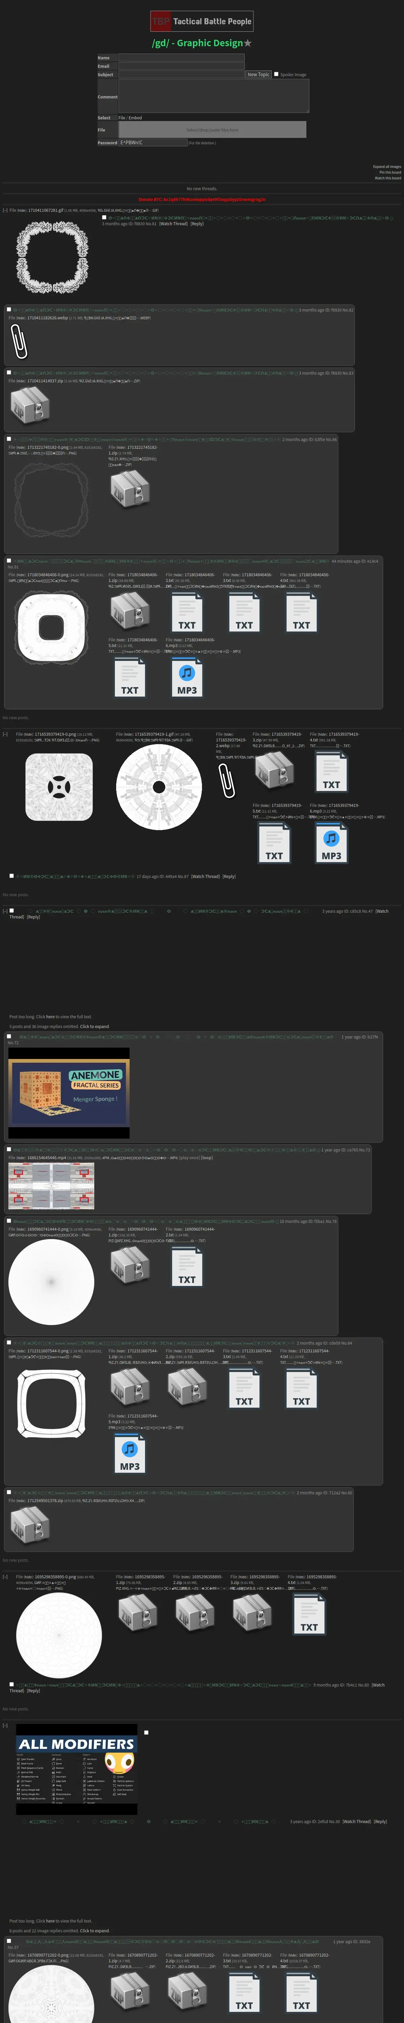This screenshot has width=404, height=2023.
Task: Collapse the ALL MODIFIERS thread with [–]
Action: coord(5,1725)
